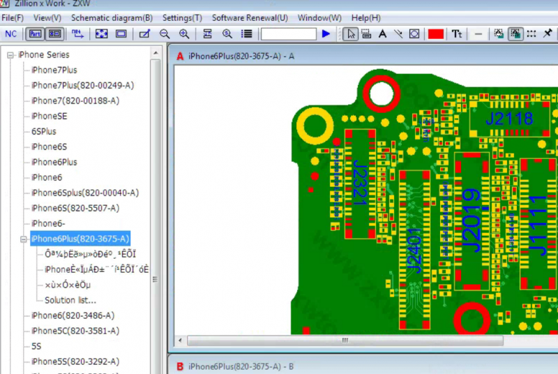
Task: Click the mirror/flip board icon
Action: point(207,34)
